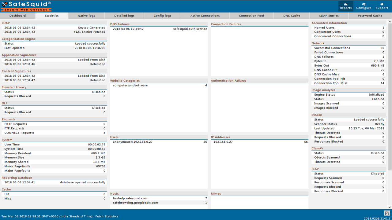Image resolution: width=392 pixels, height=220 pixels.
Task: Switch to the Dashboard tab
Action: click(17, 16)
